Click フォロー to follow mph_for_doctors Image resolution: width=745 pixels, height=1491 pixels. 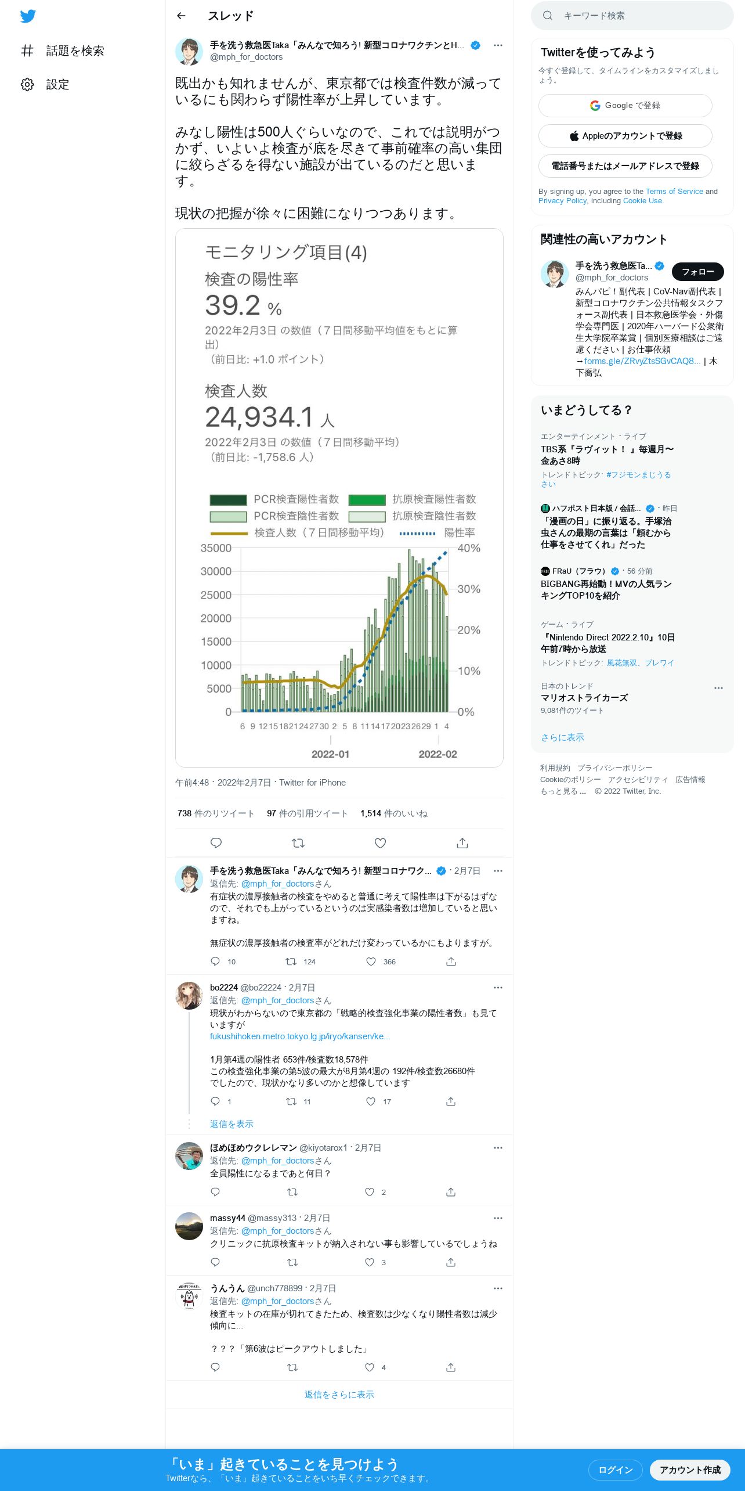pos(698,272)
